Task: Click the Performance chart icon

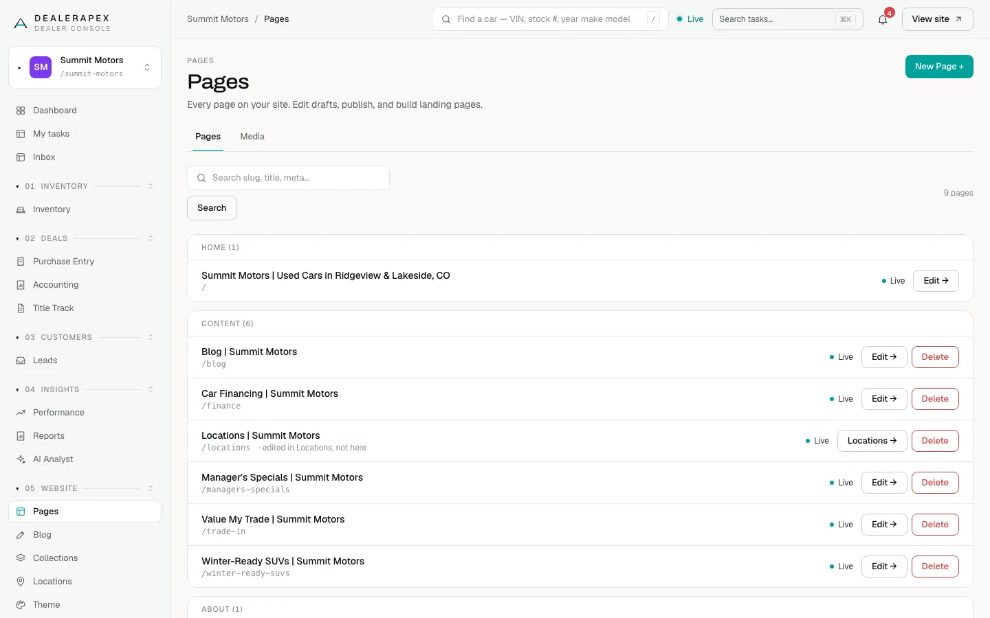Action: coord(21,413)
